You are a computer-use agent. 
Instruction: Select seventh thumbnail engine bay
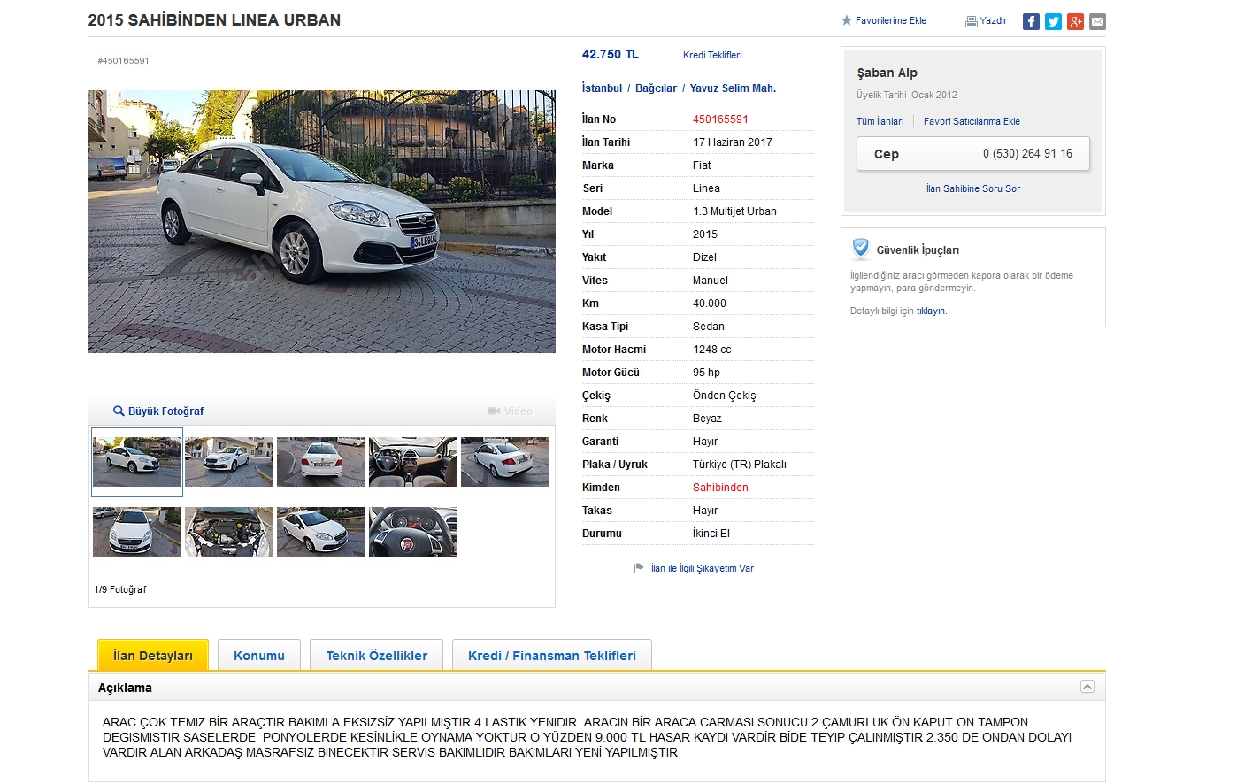coord(229,532)
